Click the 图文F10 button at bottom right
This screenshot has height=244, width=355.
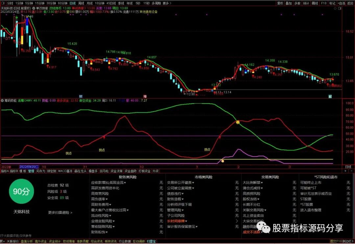336,241
